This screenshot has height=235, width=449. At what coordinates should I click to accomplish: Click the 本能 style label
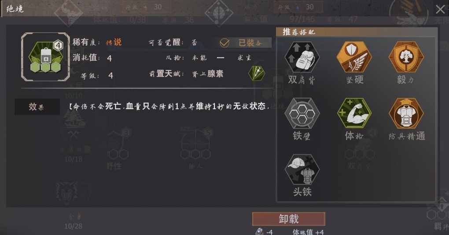pyautogui.click(x=199, y=58)
